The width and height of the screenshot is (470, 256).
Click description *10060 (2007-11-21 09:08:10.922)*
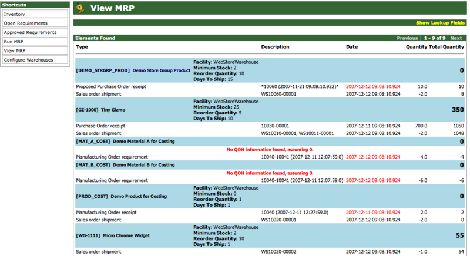(x=300, y=86)
